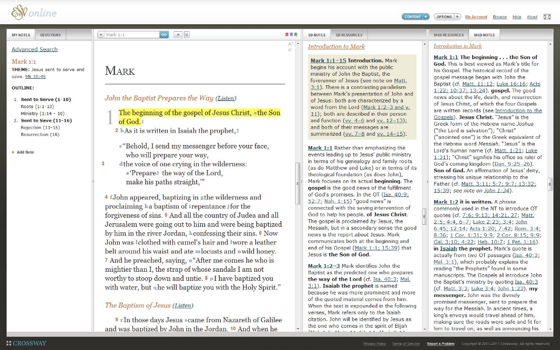
Task: Click Listen link for John the Baptist section
Action: [x=226, y=98]
